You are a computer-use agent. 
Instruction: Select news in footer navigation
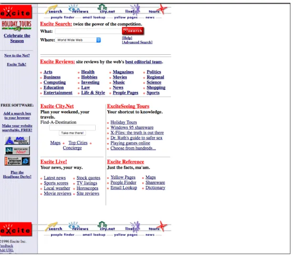point(150,235)
